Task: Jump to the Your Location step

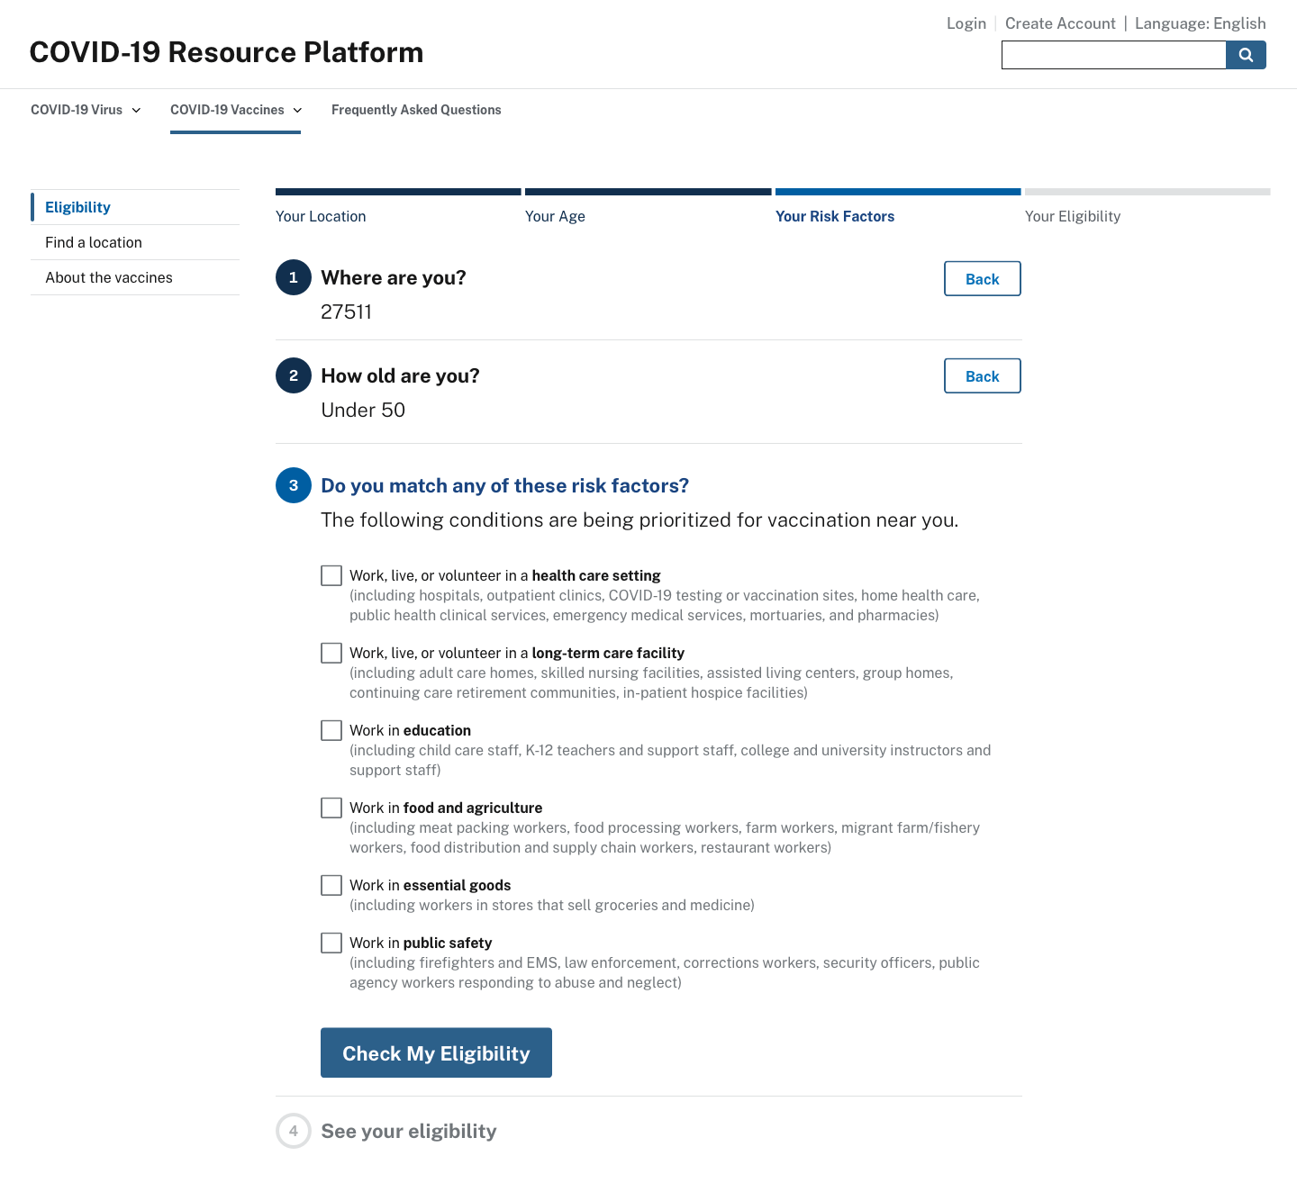Action: pyautogui.click(x=321, y=216)
